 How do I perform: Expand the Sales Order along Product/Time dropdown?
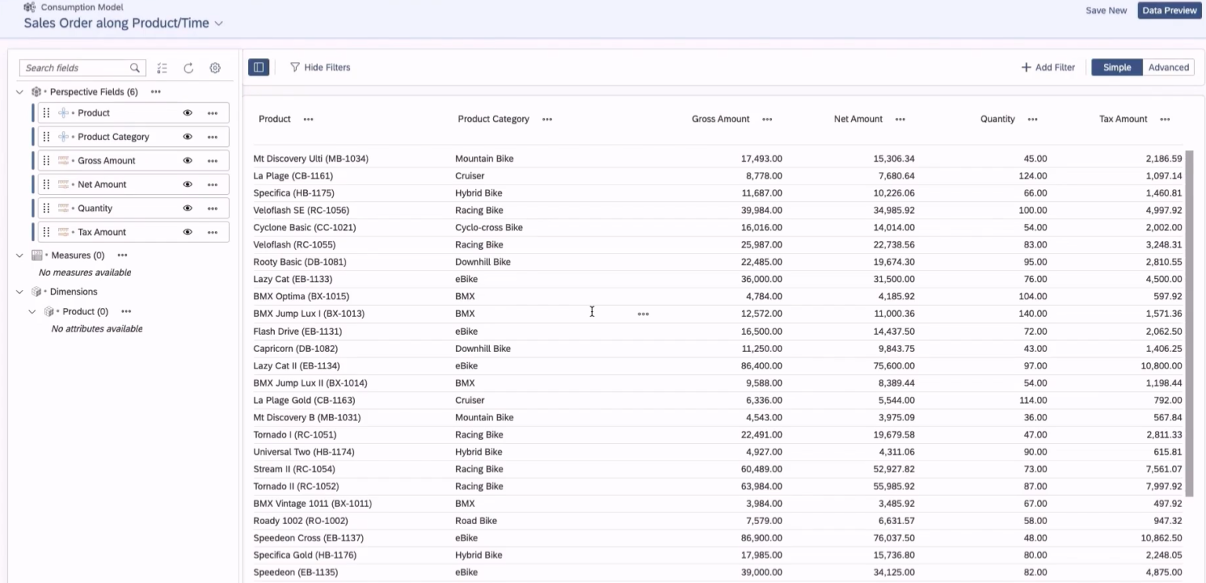(x=217, y=23)
